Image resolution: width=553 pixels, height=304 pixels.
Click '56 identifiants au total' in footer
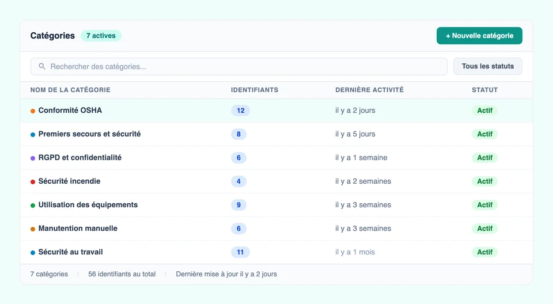(122, 274)
